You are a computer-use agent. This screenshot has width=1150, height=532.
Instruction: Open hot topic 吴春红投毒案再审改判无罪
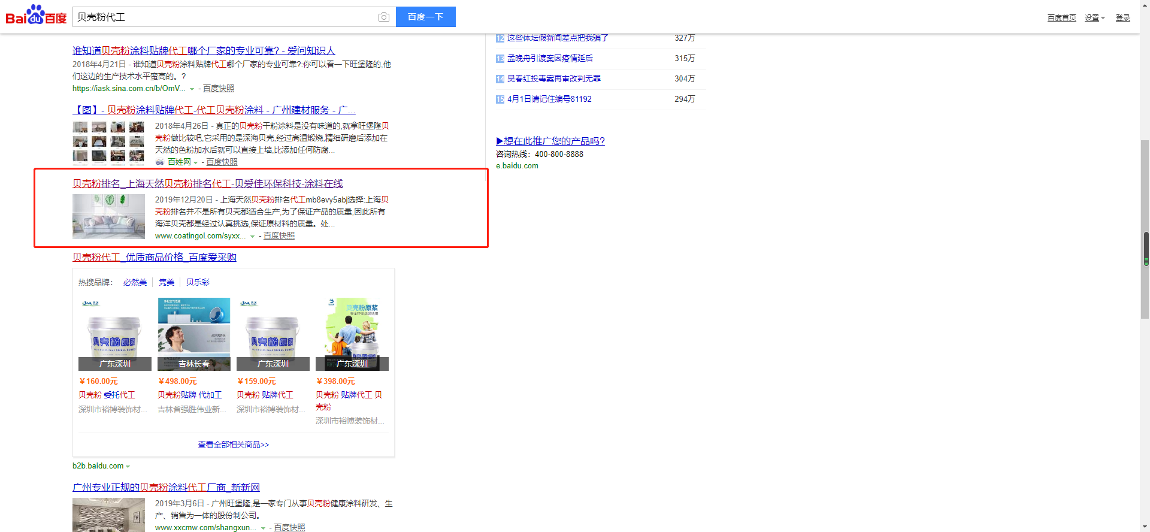coord(554,78)
